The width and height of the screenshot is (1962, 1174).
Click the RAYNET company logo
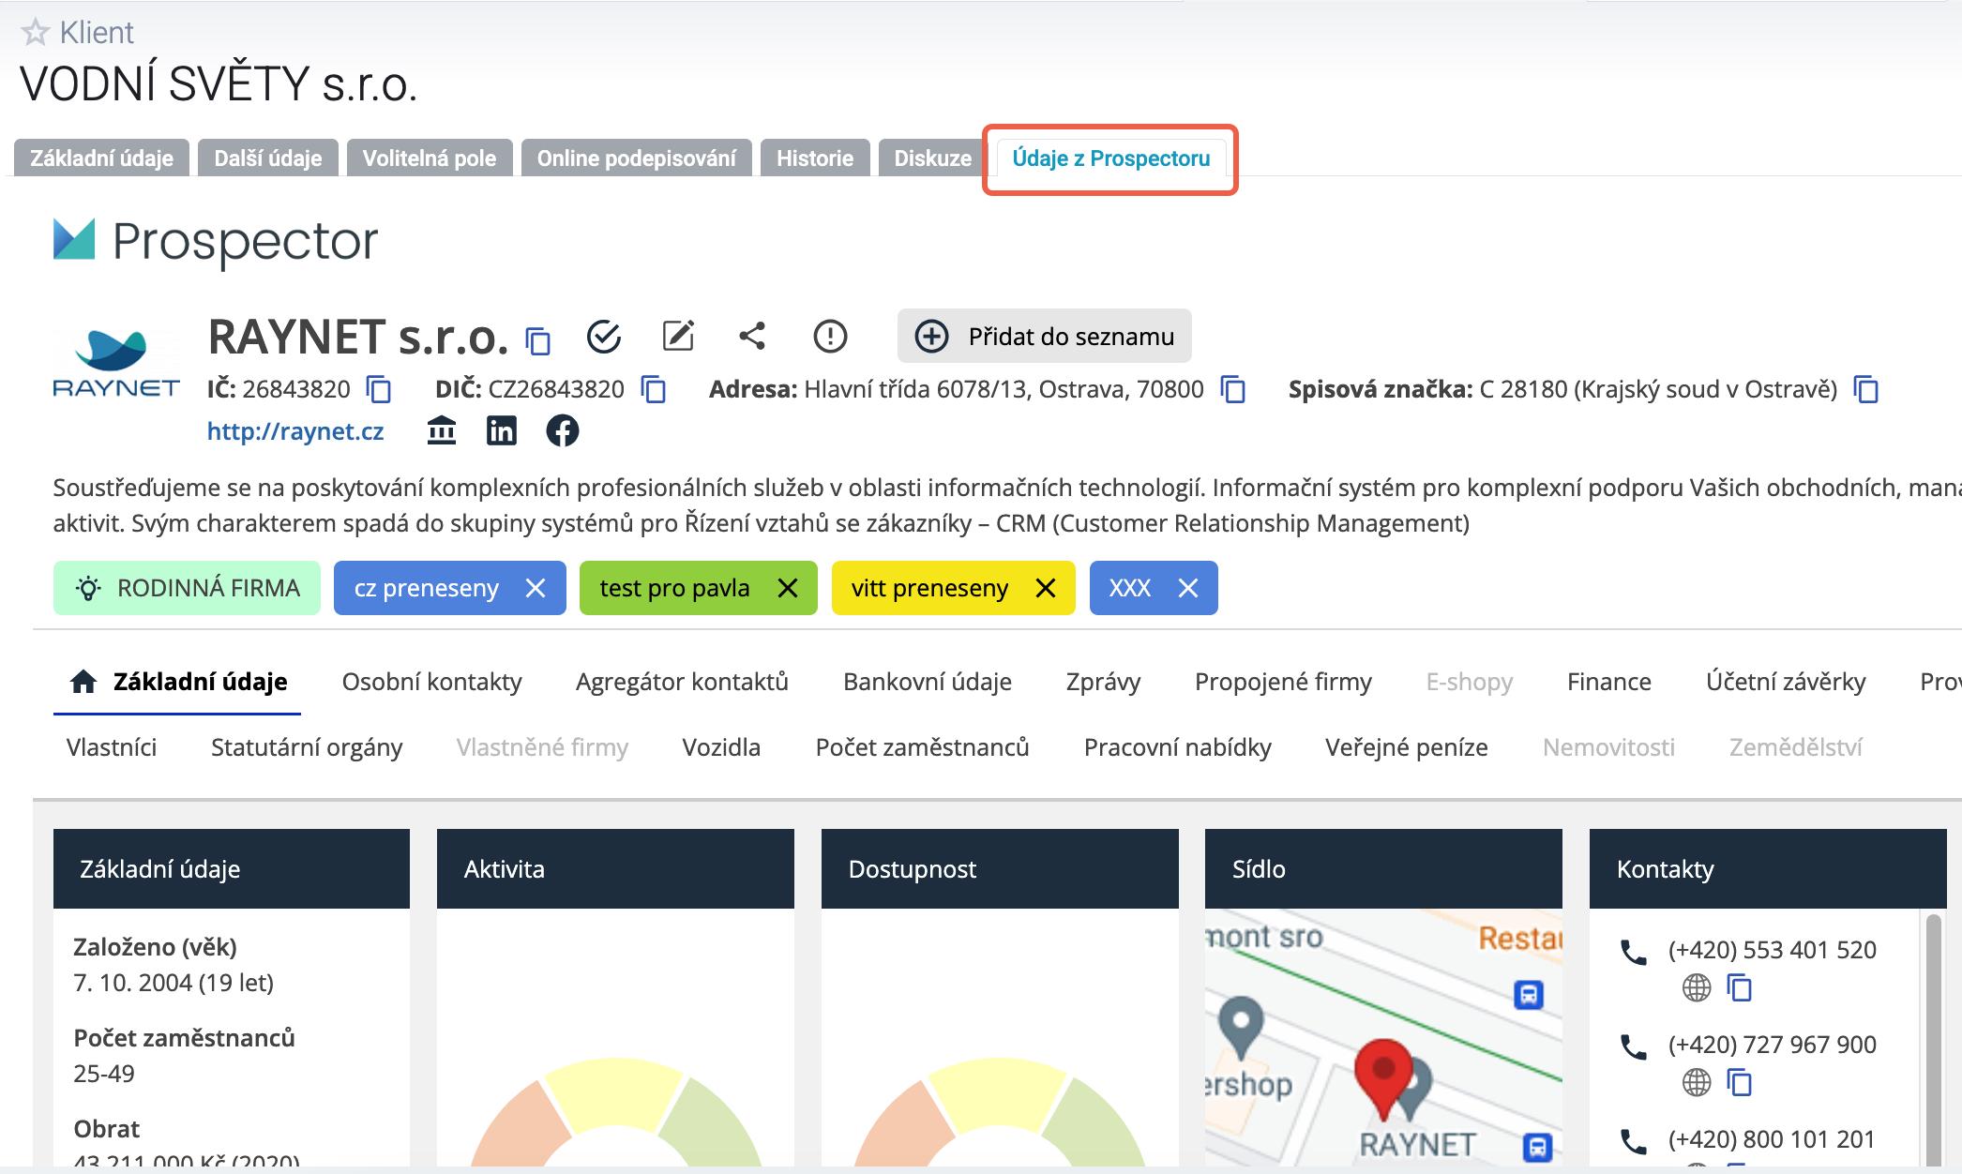pyautogui.click(x=116, y=363)
